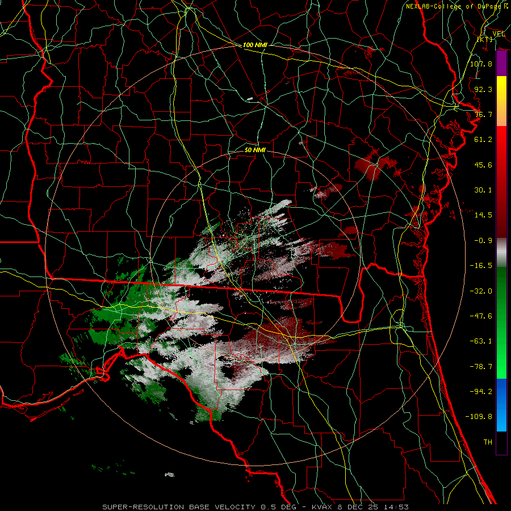Click the purple segment of the velocity color bar

[501, 64]
